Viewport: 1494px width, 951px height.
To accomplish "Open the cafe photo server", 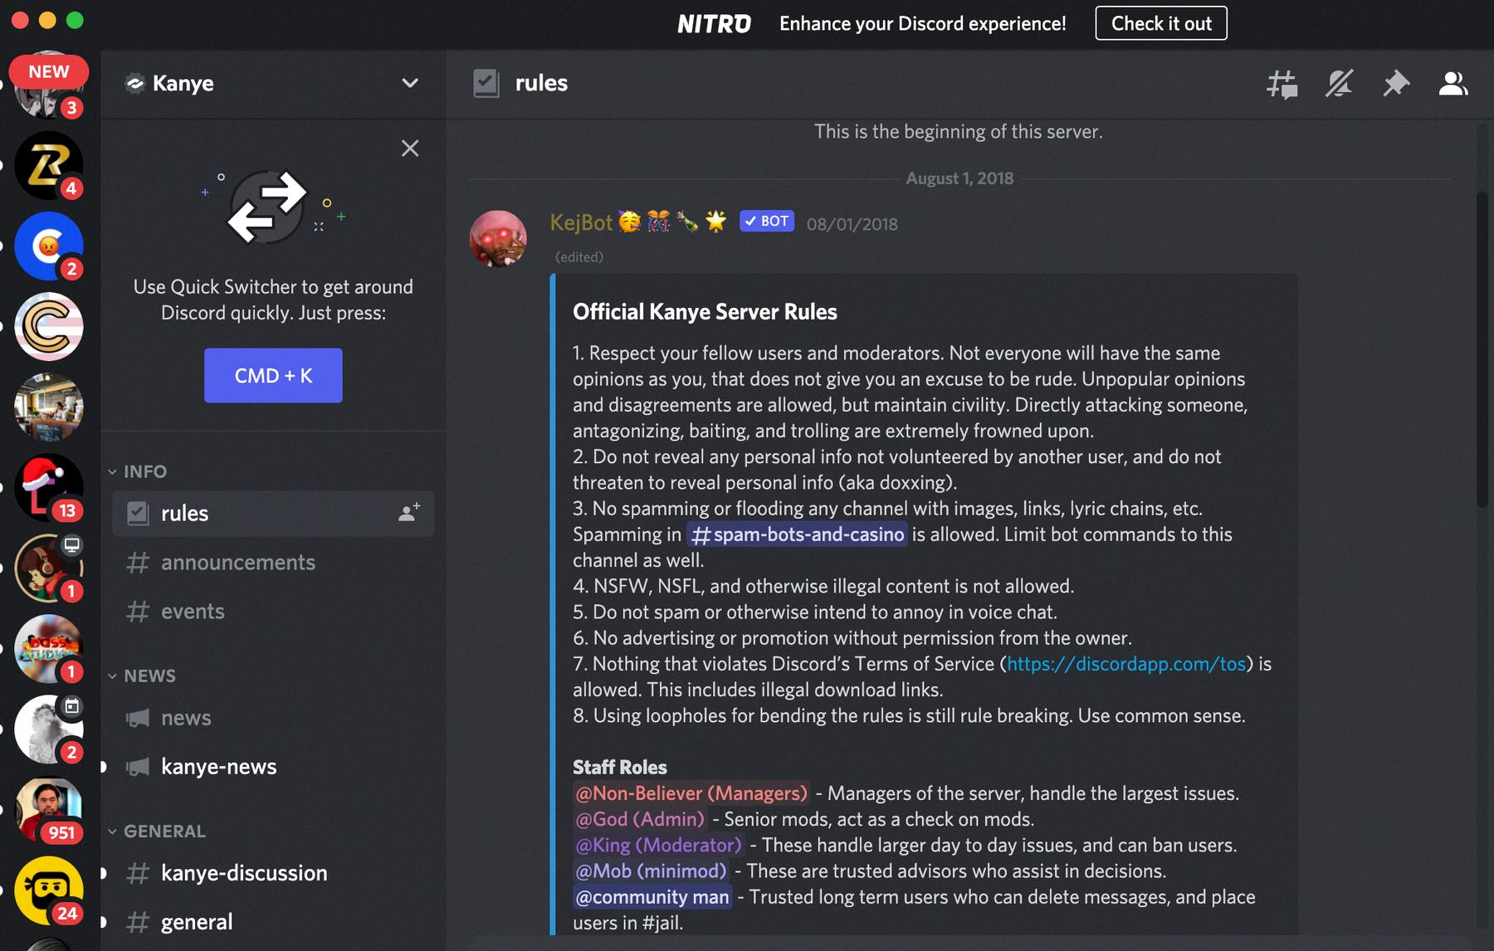I will 49,407.
